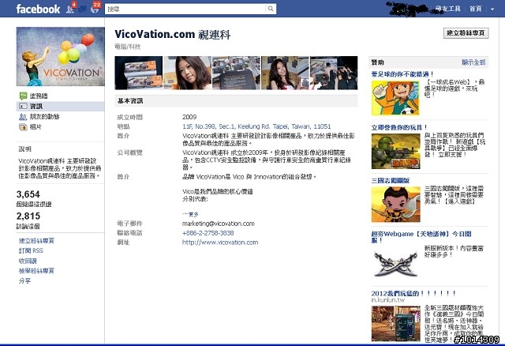Open second photo thumbnail of woman's face
The image size is (505, 346).
point(188,73)
